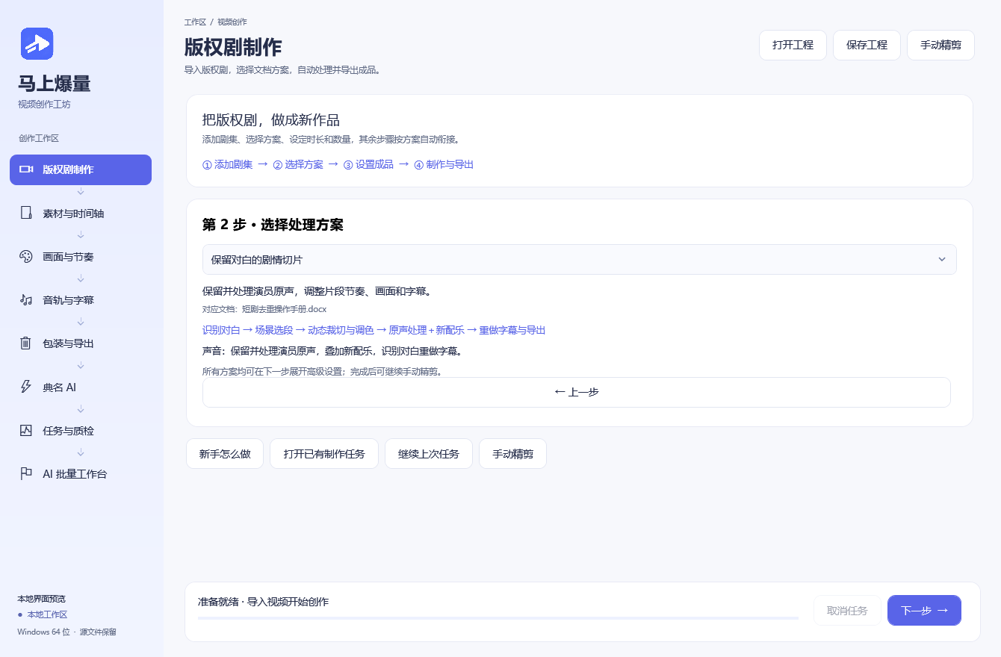This screenshot has width=1001, height=657.
Task: Click 打开已有制作任务 button
Action: 324,453
